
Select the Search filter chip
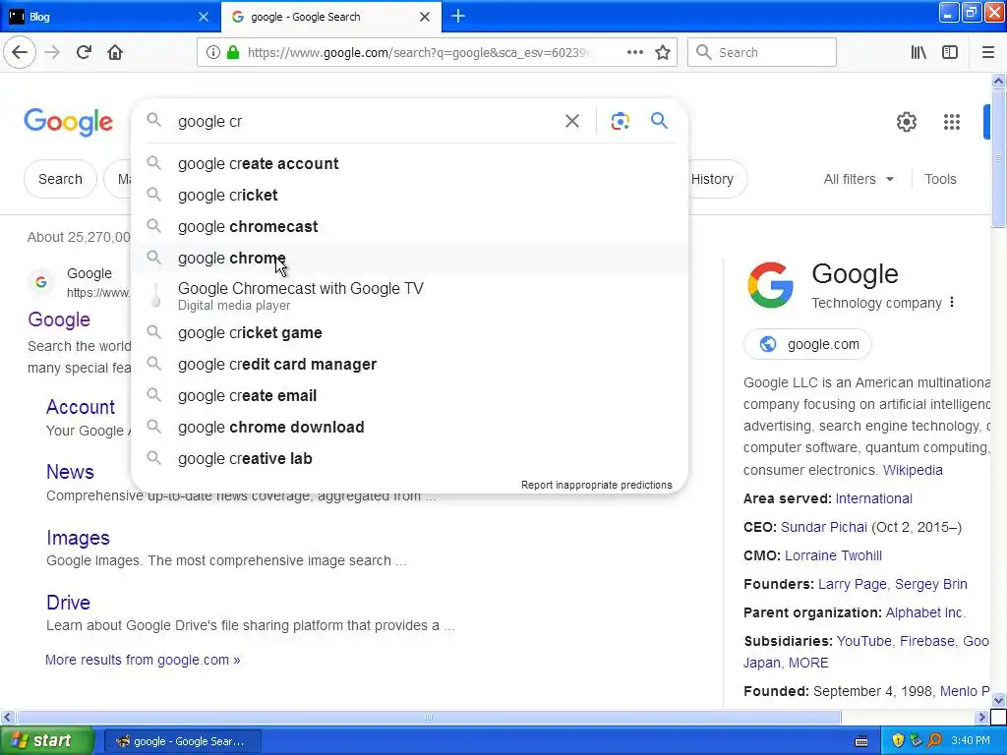tap(60, 179)
